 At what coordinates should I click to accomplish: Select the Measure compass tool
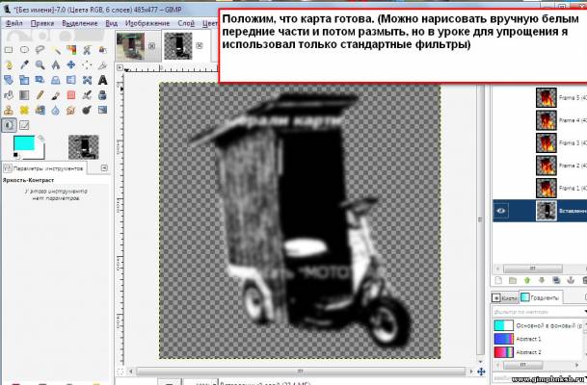[56, 65]
